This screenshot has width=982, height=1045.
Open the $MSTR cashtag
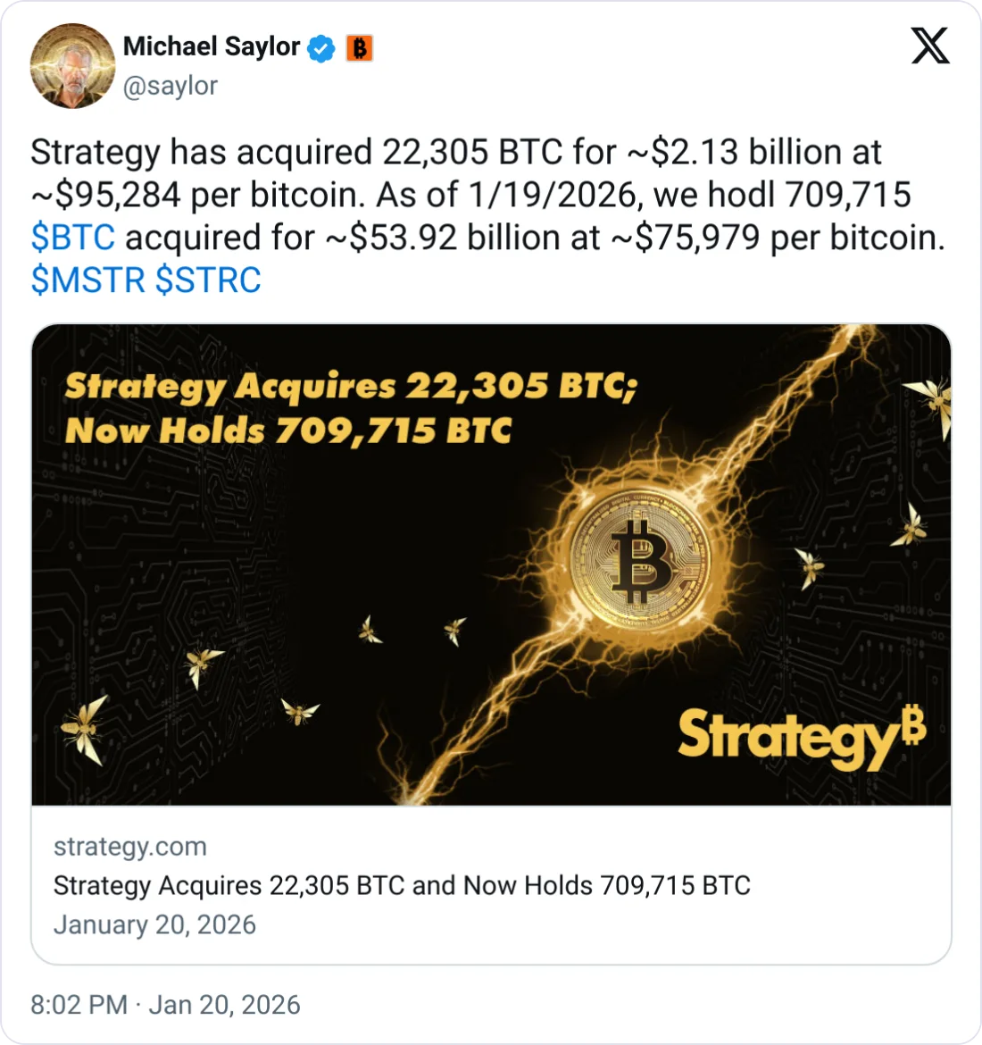(x=87, y=280)
